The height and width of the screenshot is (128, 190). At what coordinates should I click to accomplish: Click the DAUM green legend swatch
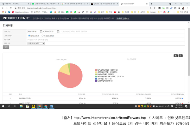96,74
